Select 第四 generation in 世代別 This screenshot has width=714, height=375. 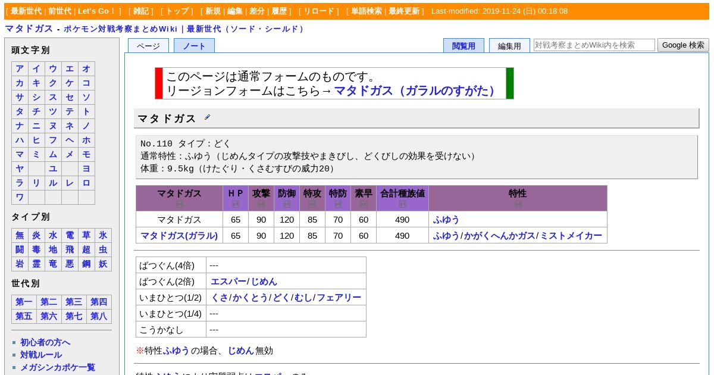[99, 302]
